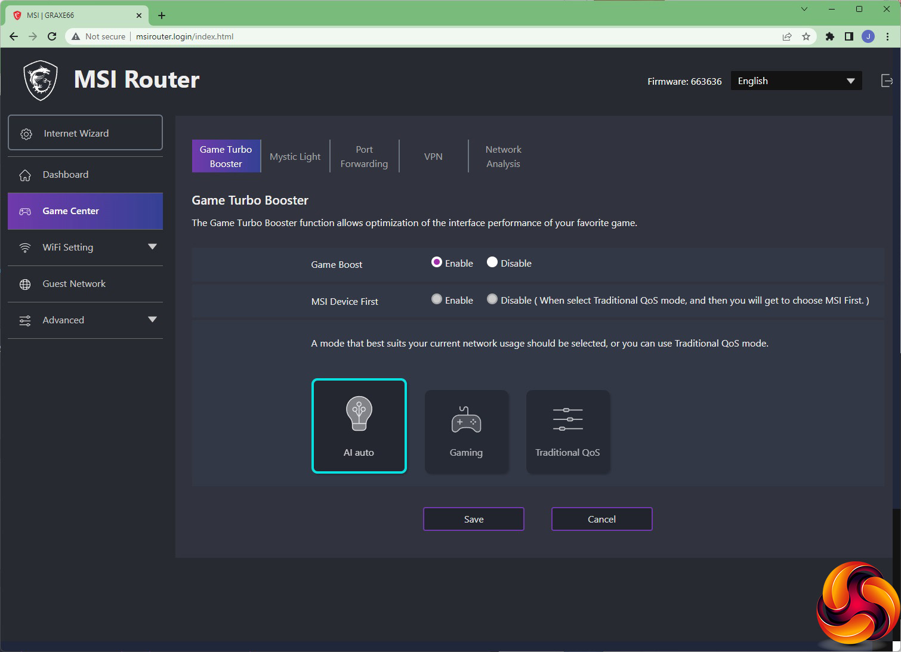Open the tab search chevron

(804, 9)
